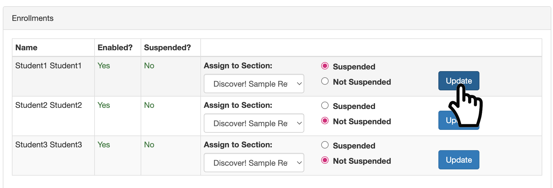Choose Not Suspended for Student2

coord(325,121)
